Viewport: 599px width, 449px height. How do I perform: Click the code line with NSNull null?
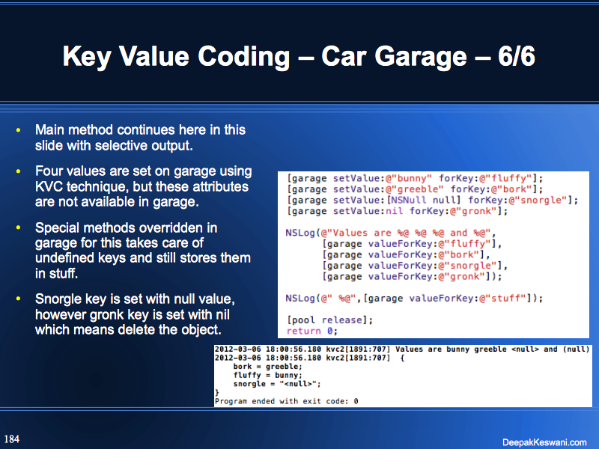(433, 200)
